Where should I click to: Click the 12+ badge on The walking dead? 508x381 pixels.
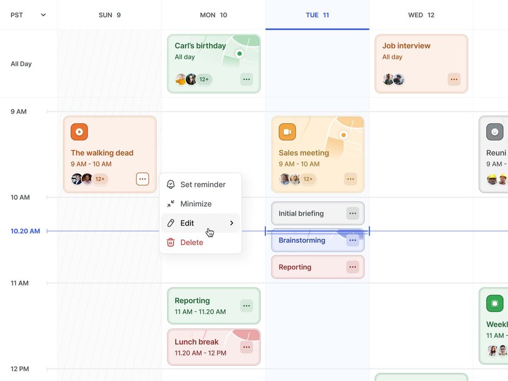(x=100, y=179)
